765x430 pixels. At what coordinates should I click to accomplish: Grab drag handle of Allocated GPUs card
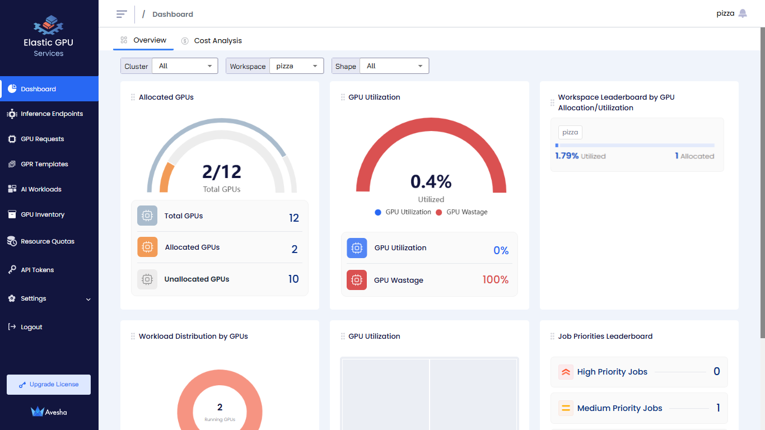(x=133, y=97)
